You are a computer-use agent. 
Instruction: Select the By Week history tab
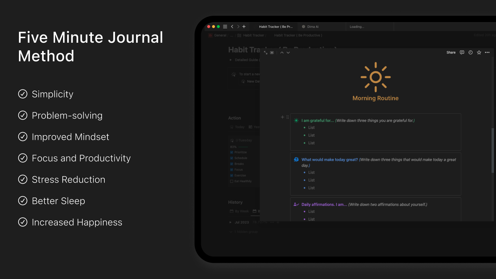point(239,211)
